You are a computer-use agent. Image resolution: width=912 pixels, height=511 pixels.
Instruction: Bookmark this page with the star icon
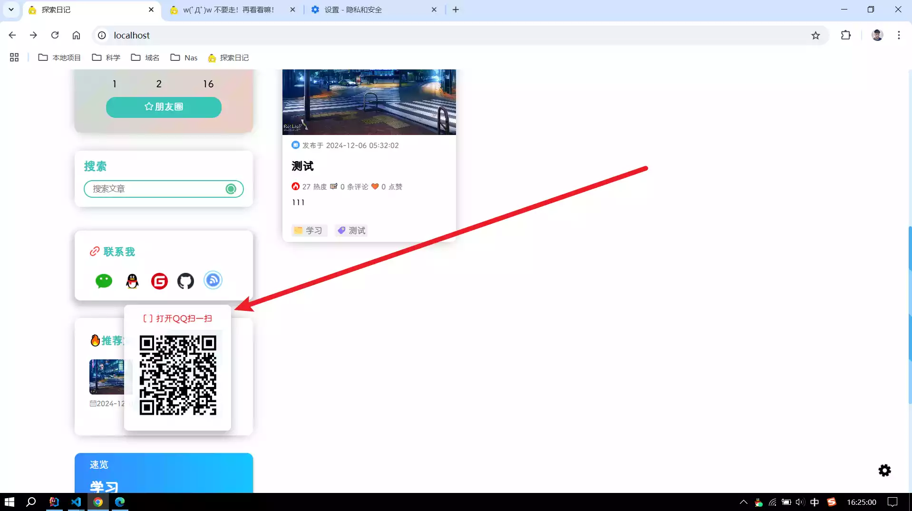tap(815, 35)
